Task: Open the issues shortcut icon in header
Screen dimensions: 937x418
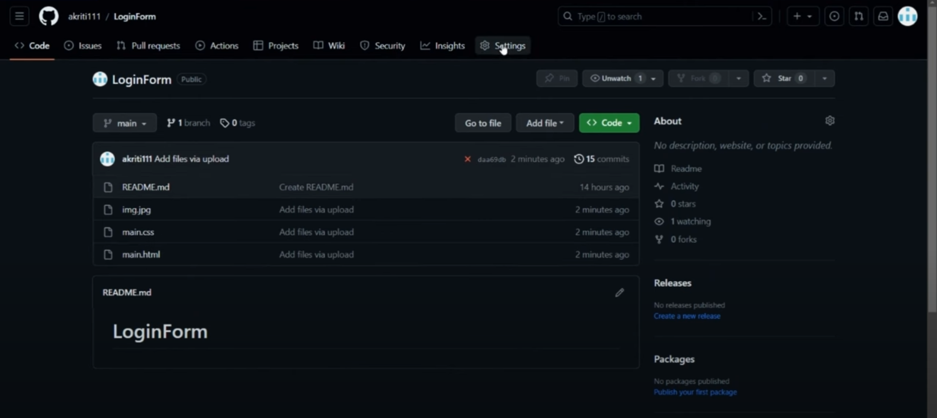Action: coord(834,17)
